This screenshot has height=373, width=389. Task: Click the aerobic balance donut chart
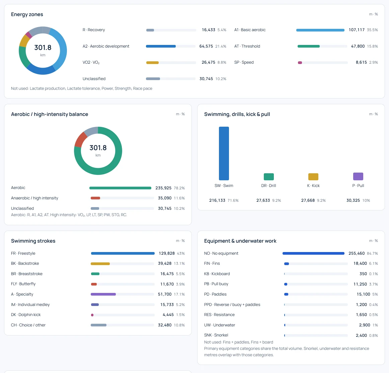98,151
